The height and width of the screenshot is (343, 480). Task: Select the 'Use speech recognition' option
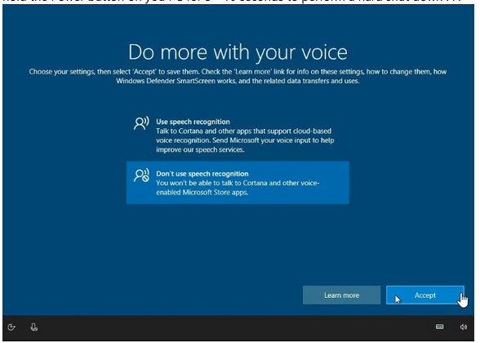click(x=238, y=136)
